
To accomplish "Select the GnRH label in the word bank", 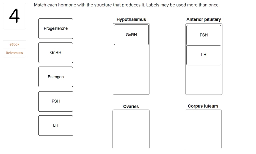I will pos(55,52).
